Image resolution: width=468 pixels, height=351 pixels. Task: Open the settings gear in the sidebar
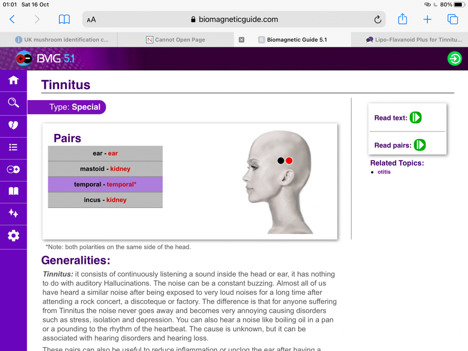[13, 236]
